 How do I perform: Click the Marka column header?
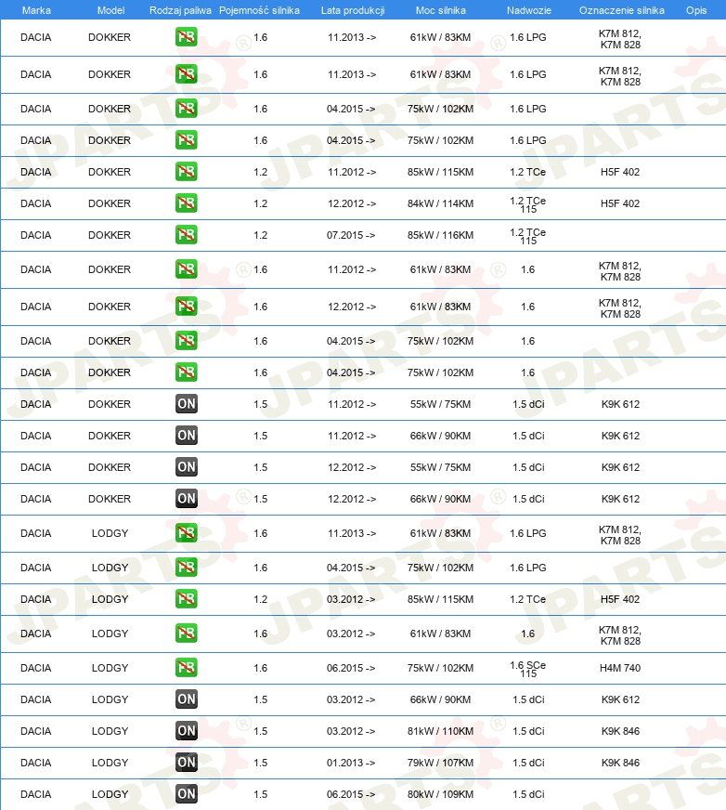(x=36, y=10)
